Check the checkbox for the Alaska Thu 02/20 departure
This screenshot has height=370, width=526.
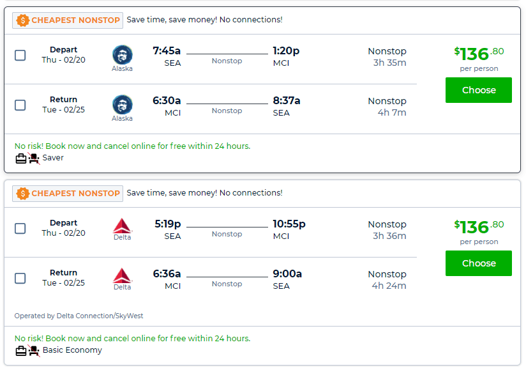pyautogui.click(x=20, y=56)
